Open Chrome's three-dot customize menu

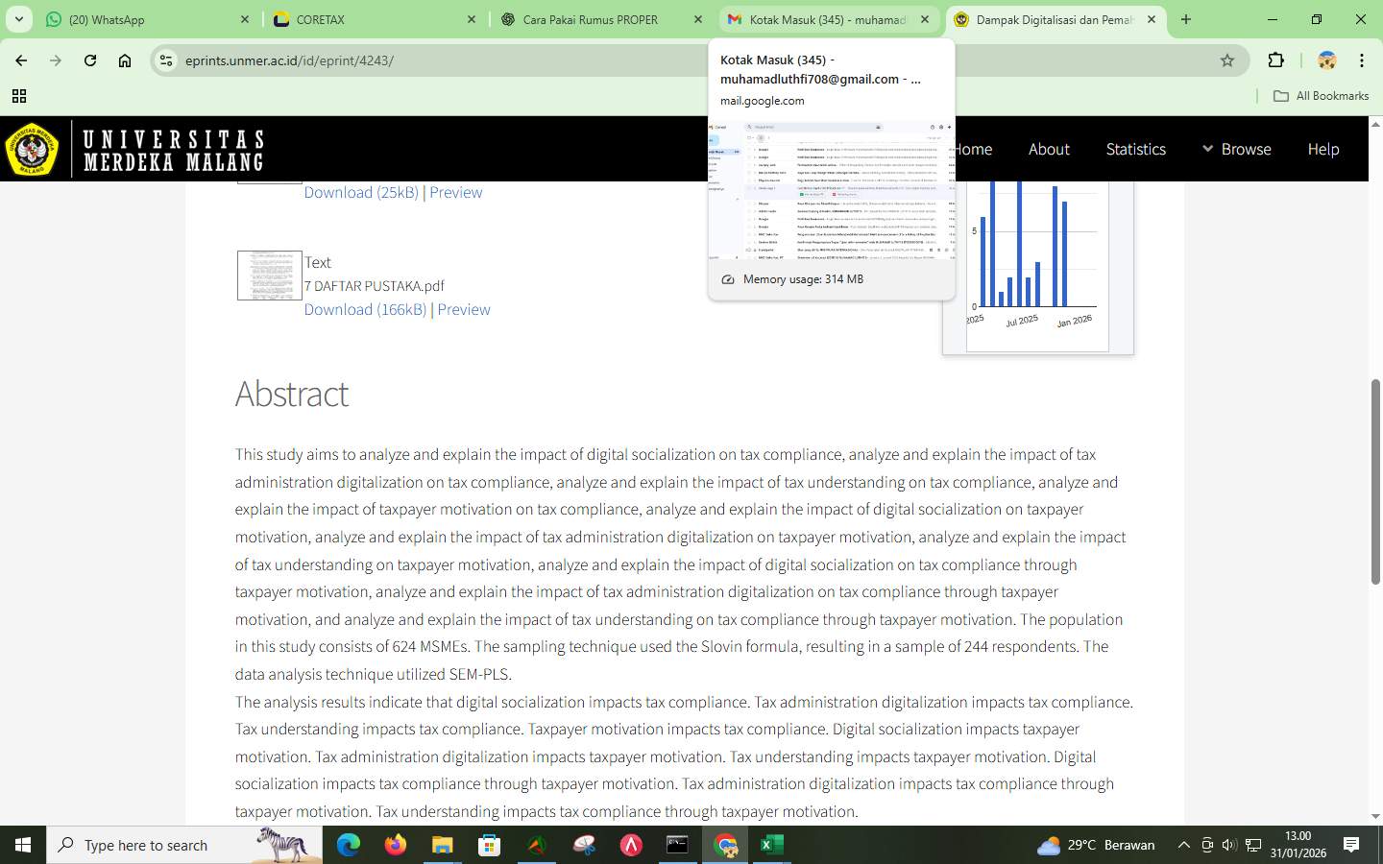1362,60
